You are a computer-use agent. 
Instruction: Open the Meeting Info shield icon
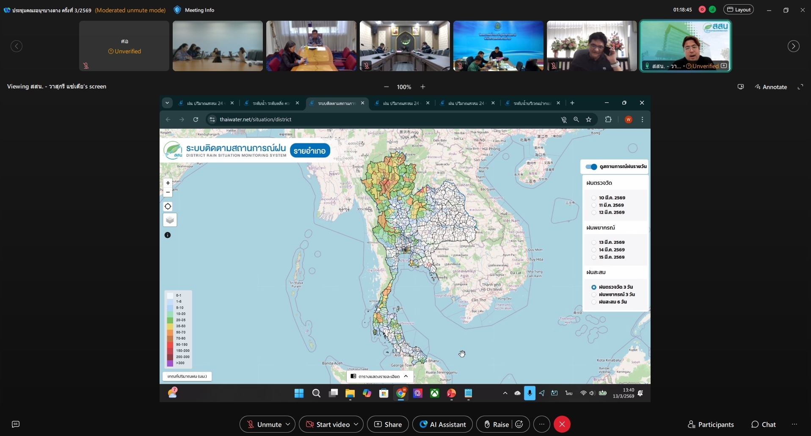click(177, 10)
